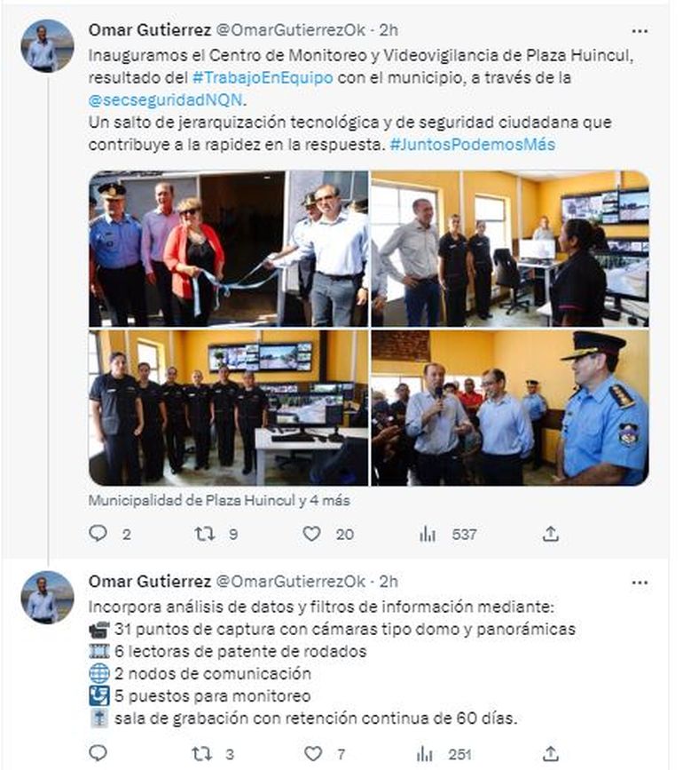
Task: View analytics showing 537 views
Action: point(427,534)
